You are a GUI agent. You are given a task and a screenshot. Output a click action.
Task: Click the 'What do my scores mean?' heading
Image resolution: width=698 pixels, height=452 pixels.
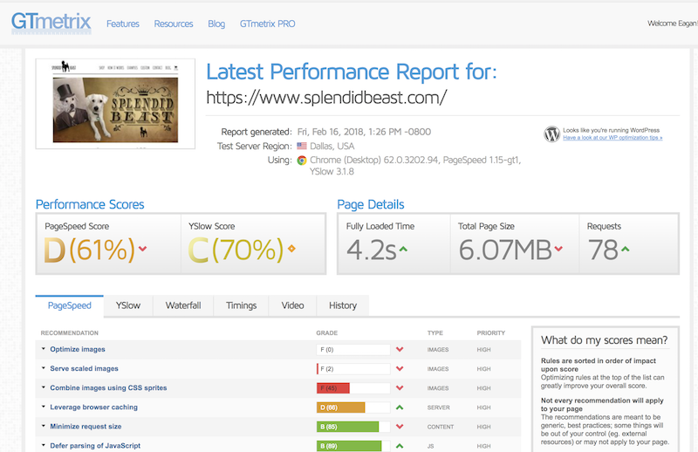click(x=604, y=340)
